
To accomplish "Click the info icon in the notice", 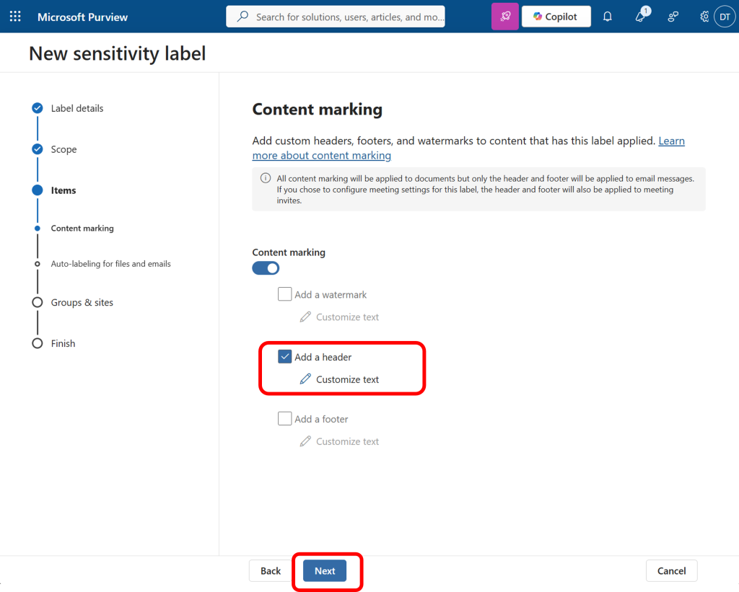I will 266,178.
